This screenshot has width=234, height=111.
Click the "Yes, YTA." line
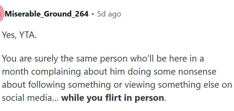click(19, 35)
